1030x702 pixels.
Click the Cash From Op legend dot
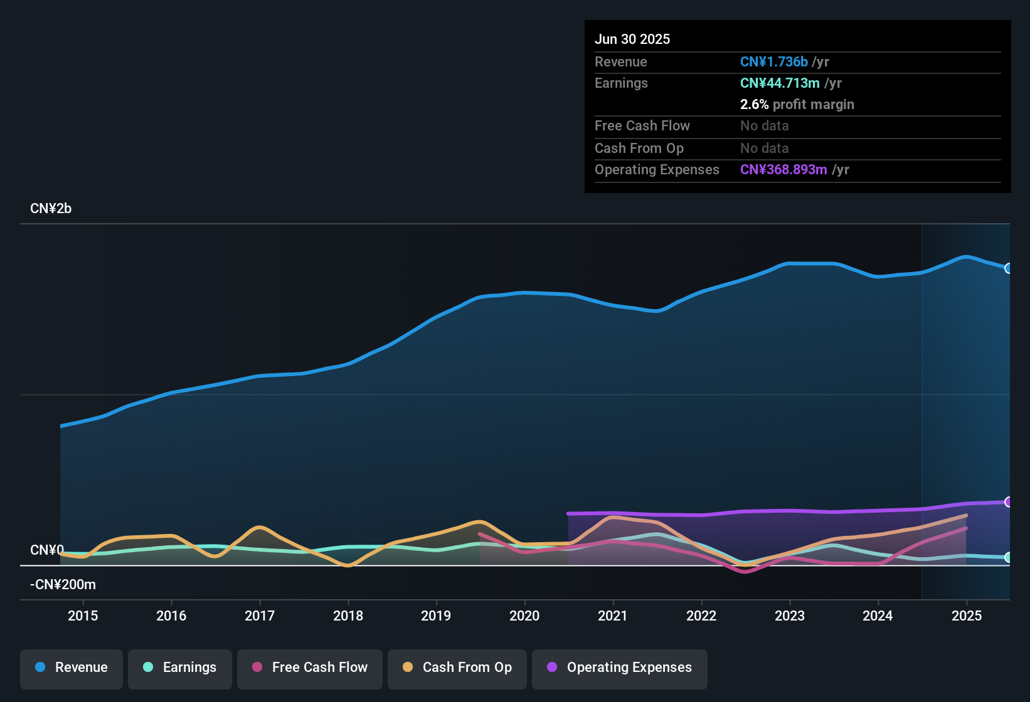click(x=407, y=668)
